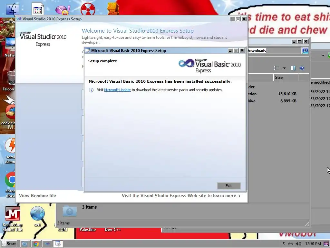The width and height of the screenshot is (330, 248).
Task: Minimize the Visual Studio 2010 Express Setup window
Action: [232, 19]
